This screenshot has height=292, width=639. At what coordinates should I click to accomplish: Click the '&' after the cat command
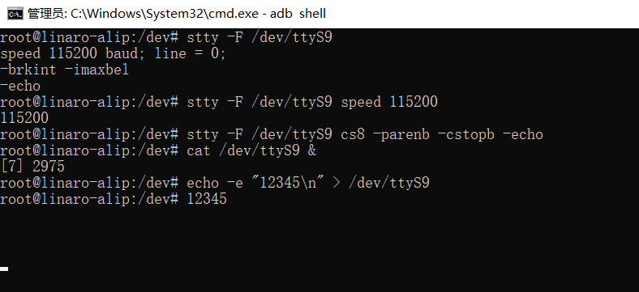[312, 150]
